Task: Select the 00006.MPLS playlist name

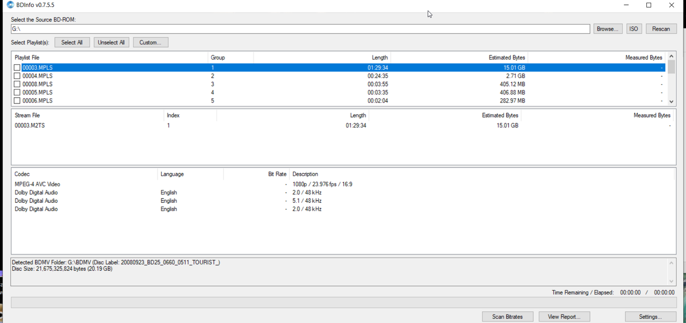Action: 38,101
